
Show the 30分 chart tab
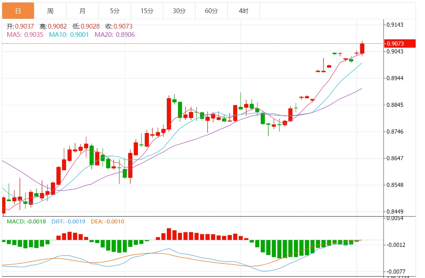tap(179, 11)
